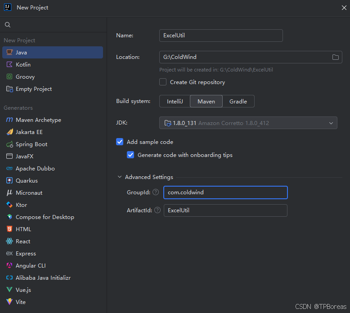Click the React atom icon

(x=9, y=241)
